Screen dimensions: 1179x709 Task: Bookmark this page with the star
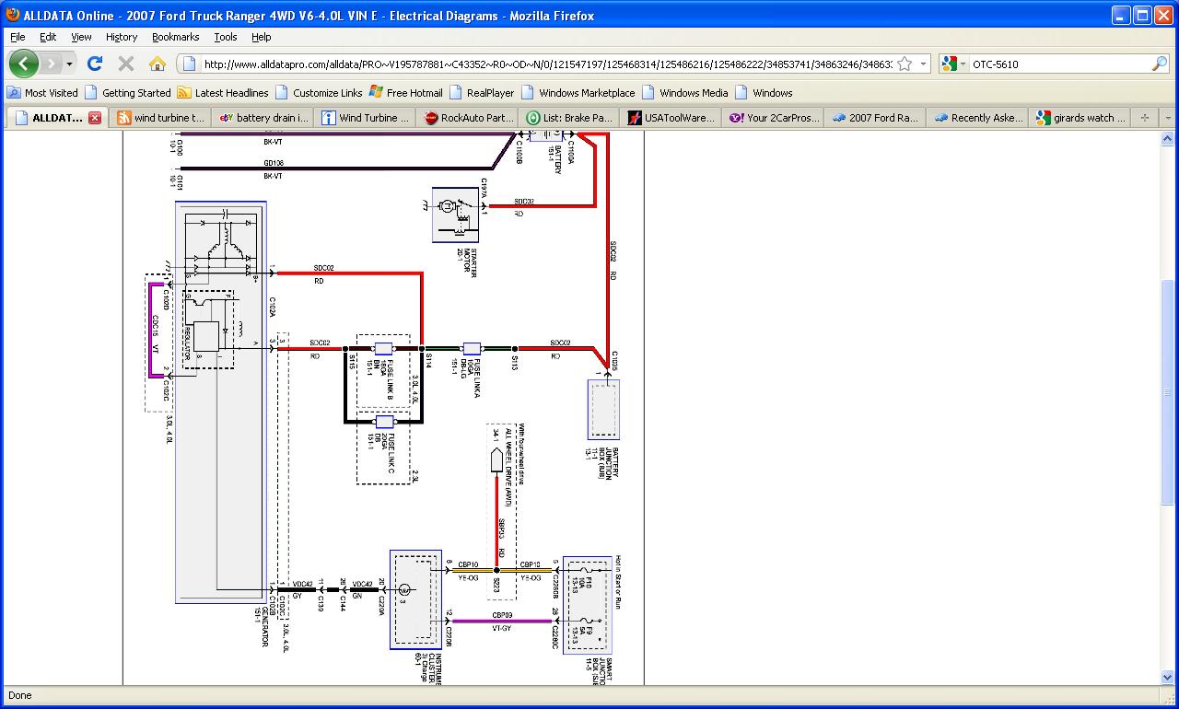[x=905, y=64]
